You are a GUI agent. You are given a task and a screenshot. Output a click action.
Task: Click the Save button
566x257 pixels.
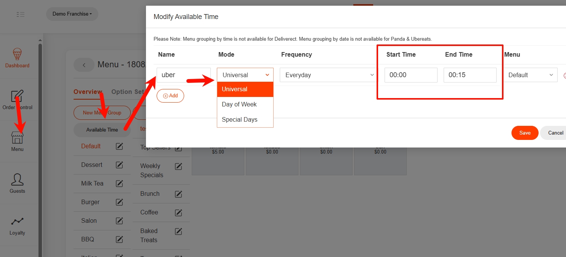[524, 133]
